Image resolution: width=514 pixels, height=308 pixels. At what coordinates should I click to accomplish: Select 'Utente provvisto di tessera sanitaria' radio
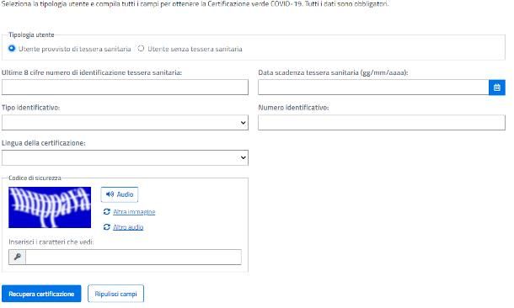pyautogui.click(x=12, y=49)
